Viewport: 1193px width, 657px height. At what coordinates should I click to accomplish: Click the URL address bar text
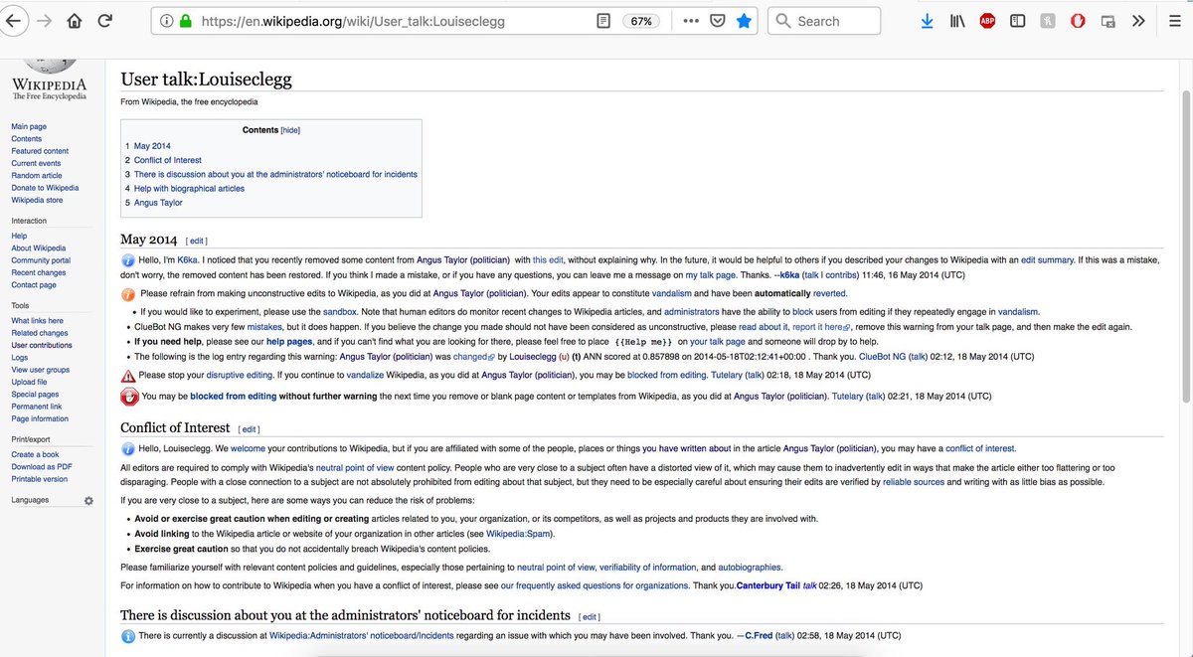353,21
